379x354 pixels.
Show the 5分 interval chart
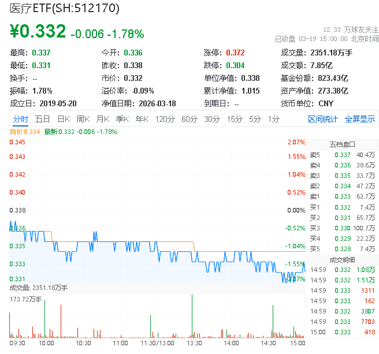[255, 119]
